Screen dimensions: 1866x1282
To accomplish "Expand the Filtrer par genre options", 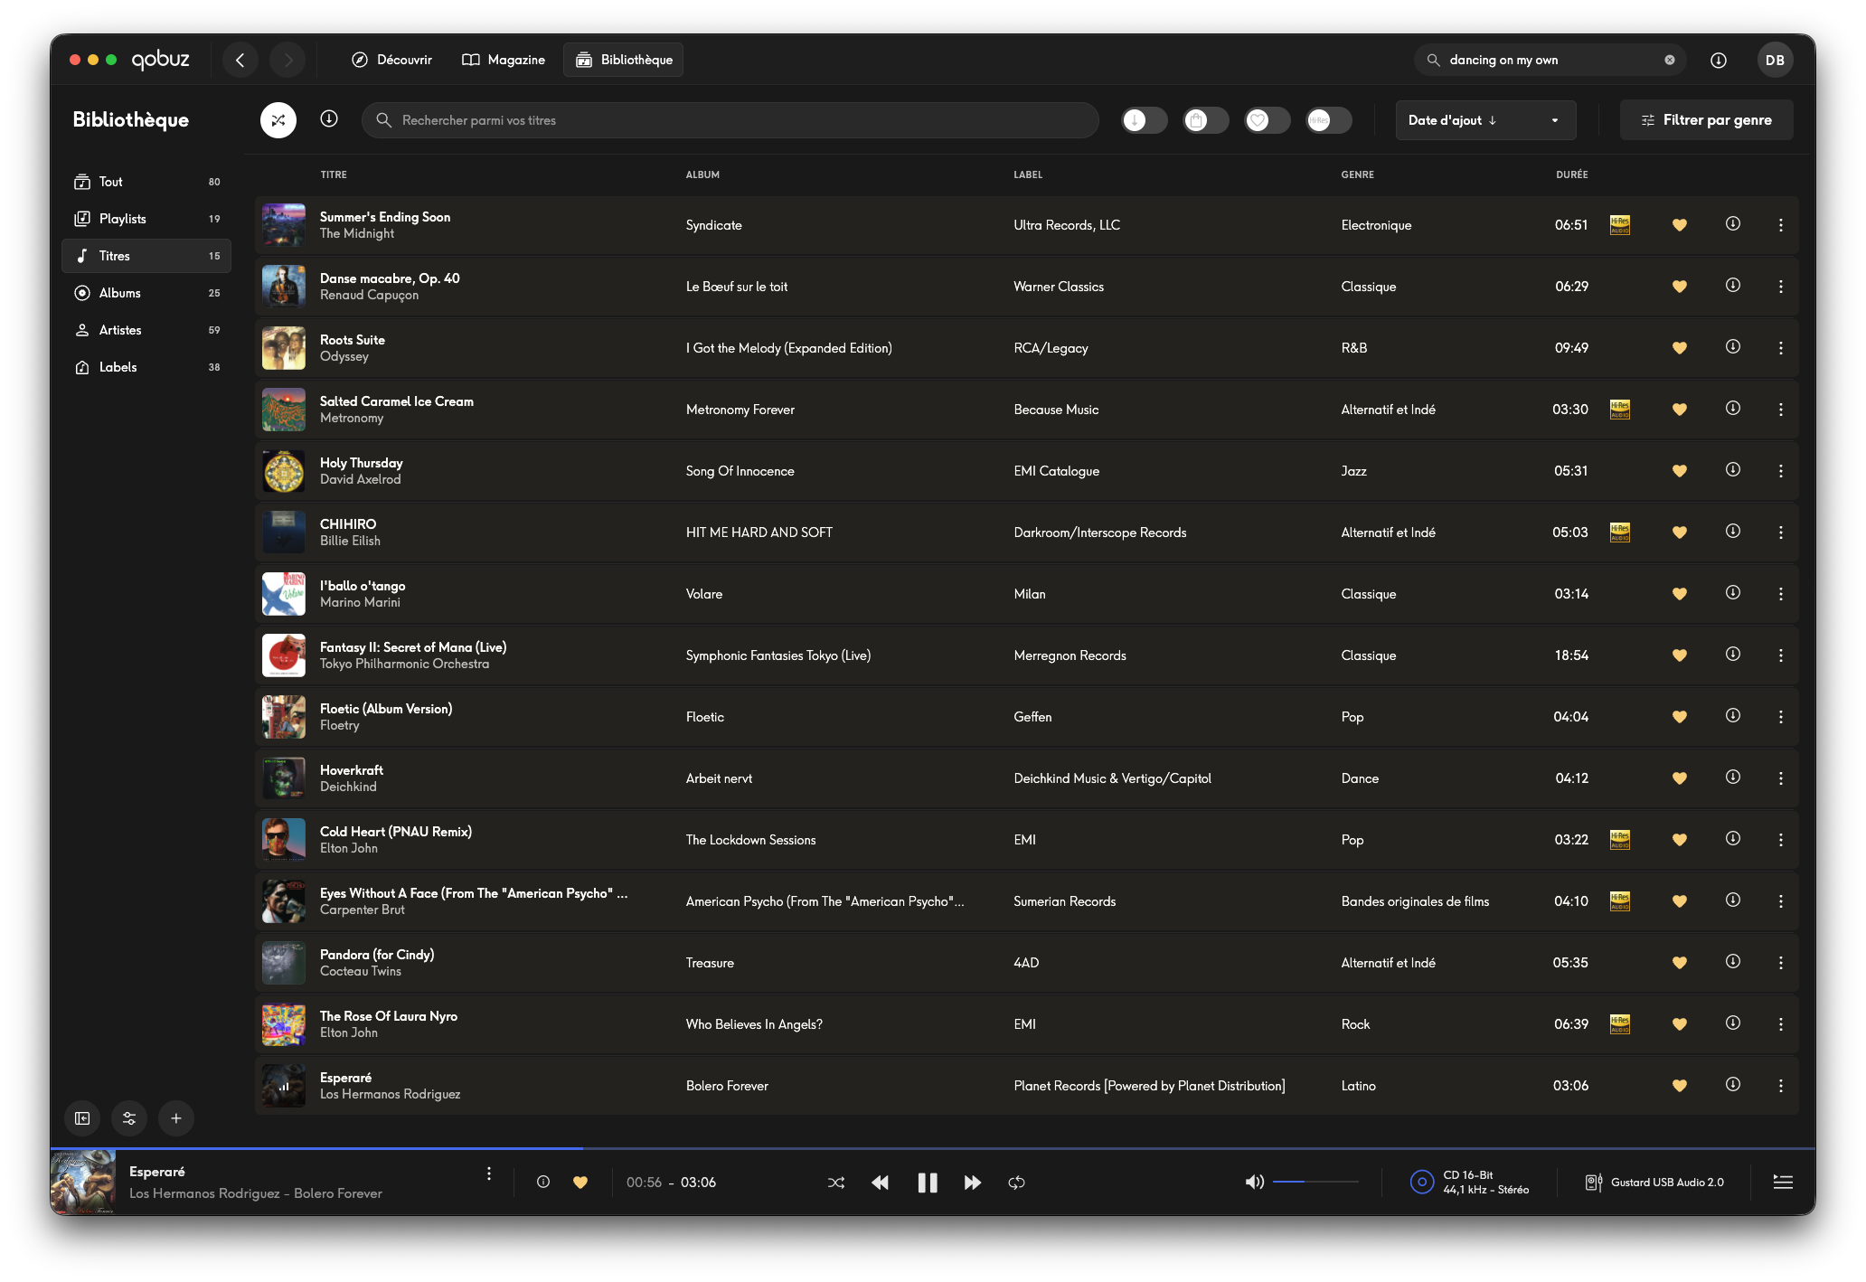I will [1706, 120].
